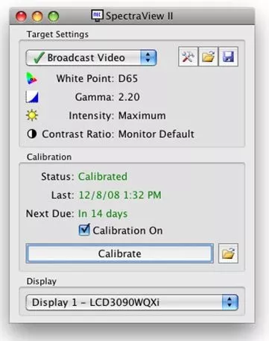
Task: Click the "In 14 days" next due text
Action: click(x=103, y=213)
